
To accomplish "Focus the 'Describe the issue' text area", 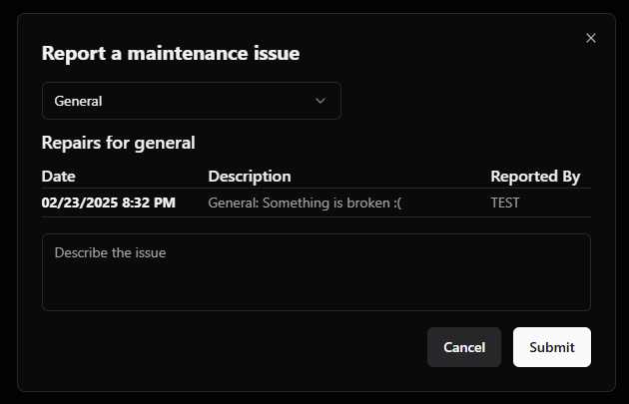I will click(316, 272).
